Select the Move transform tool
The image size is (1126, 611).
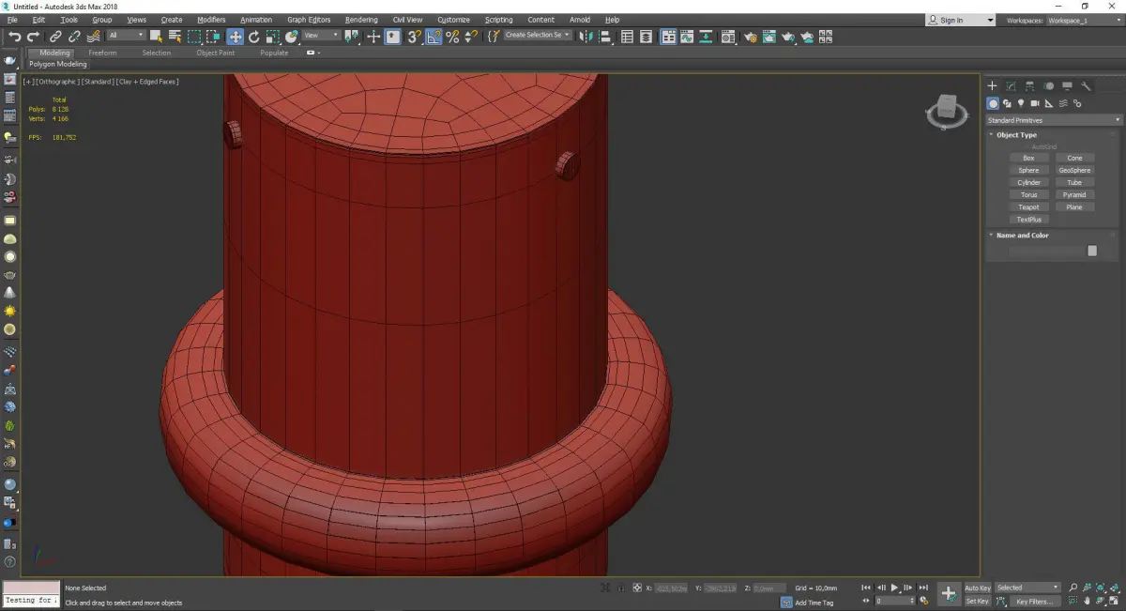pyautogui.click(x=235, y=37)
